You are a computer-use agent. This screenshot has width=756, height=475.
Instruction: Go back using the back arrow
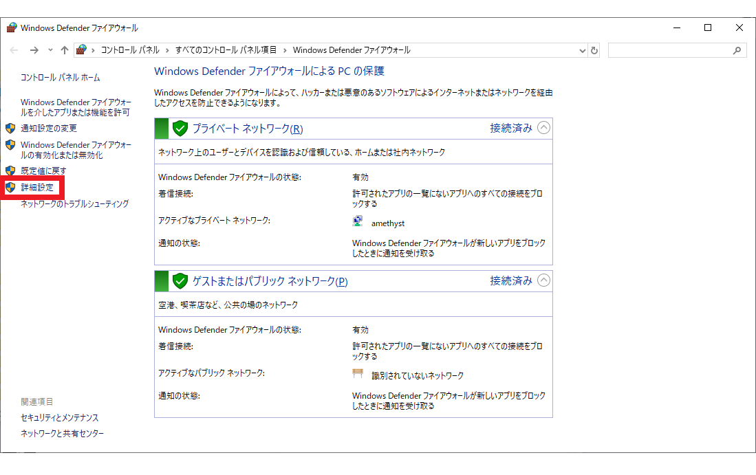pyautogui.click(x=14, y=50)
